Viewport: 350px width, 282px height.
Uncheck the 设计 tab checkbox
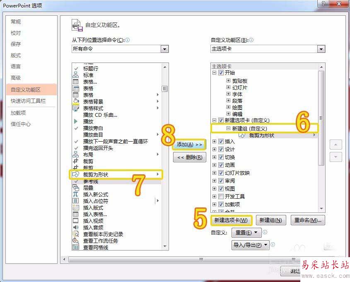pos(221,149)
